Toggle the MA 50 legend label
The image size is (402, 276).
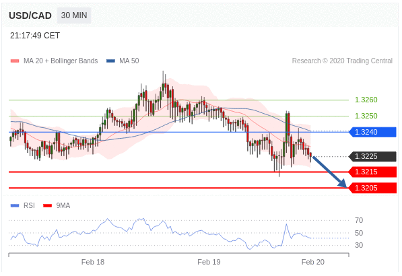click(x=129, y=61)
